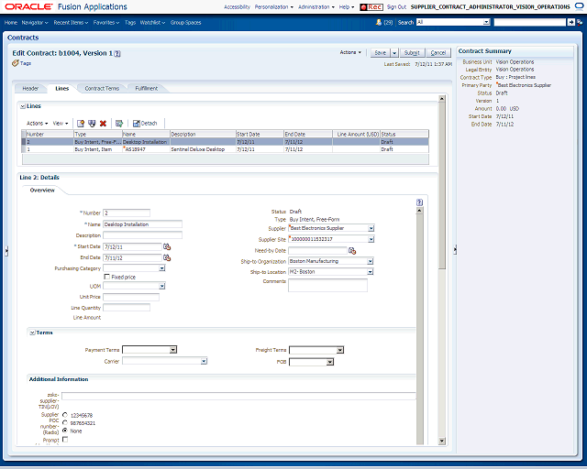Open the Payment Terms dropdown
Image resolution: width=587 pixels, height=469 pixels.
click(173, 350)
